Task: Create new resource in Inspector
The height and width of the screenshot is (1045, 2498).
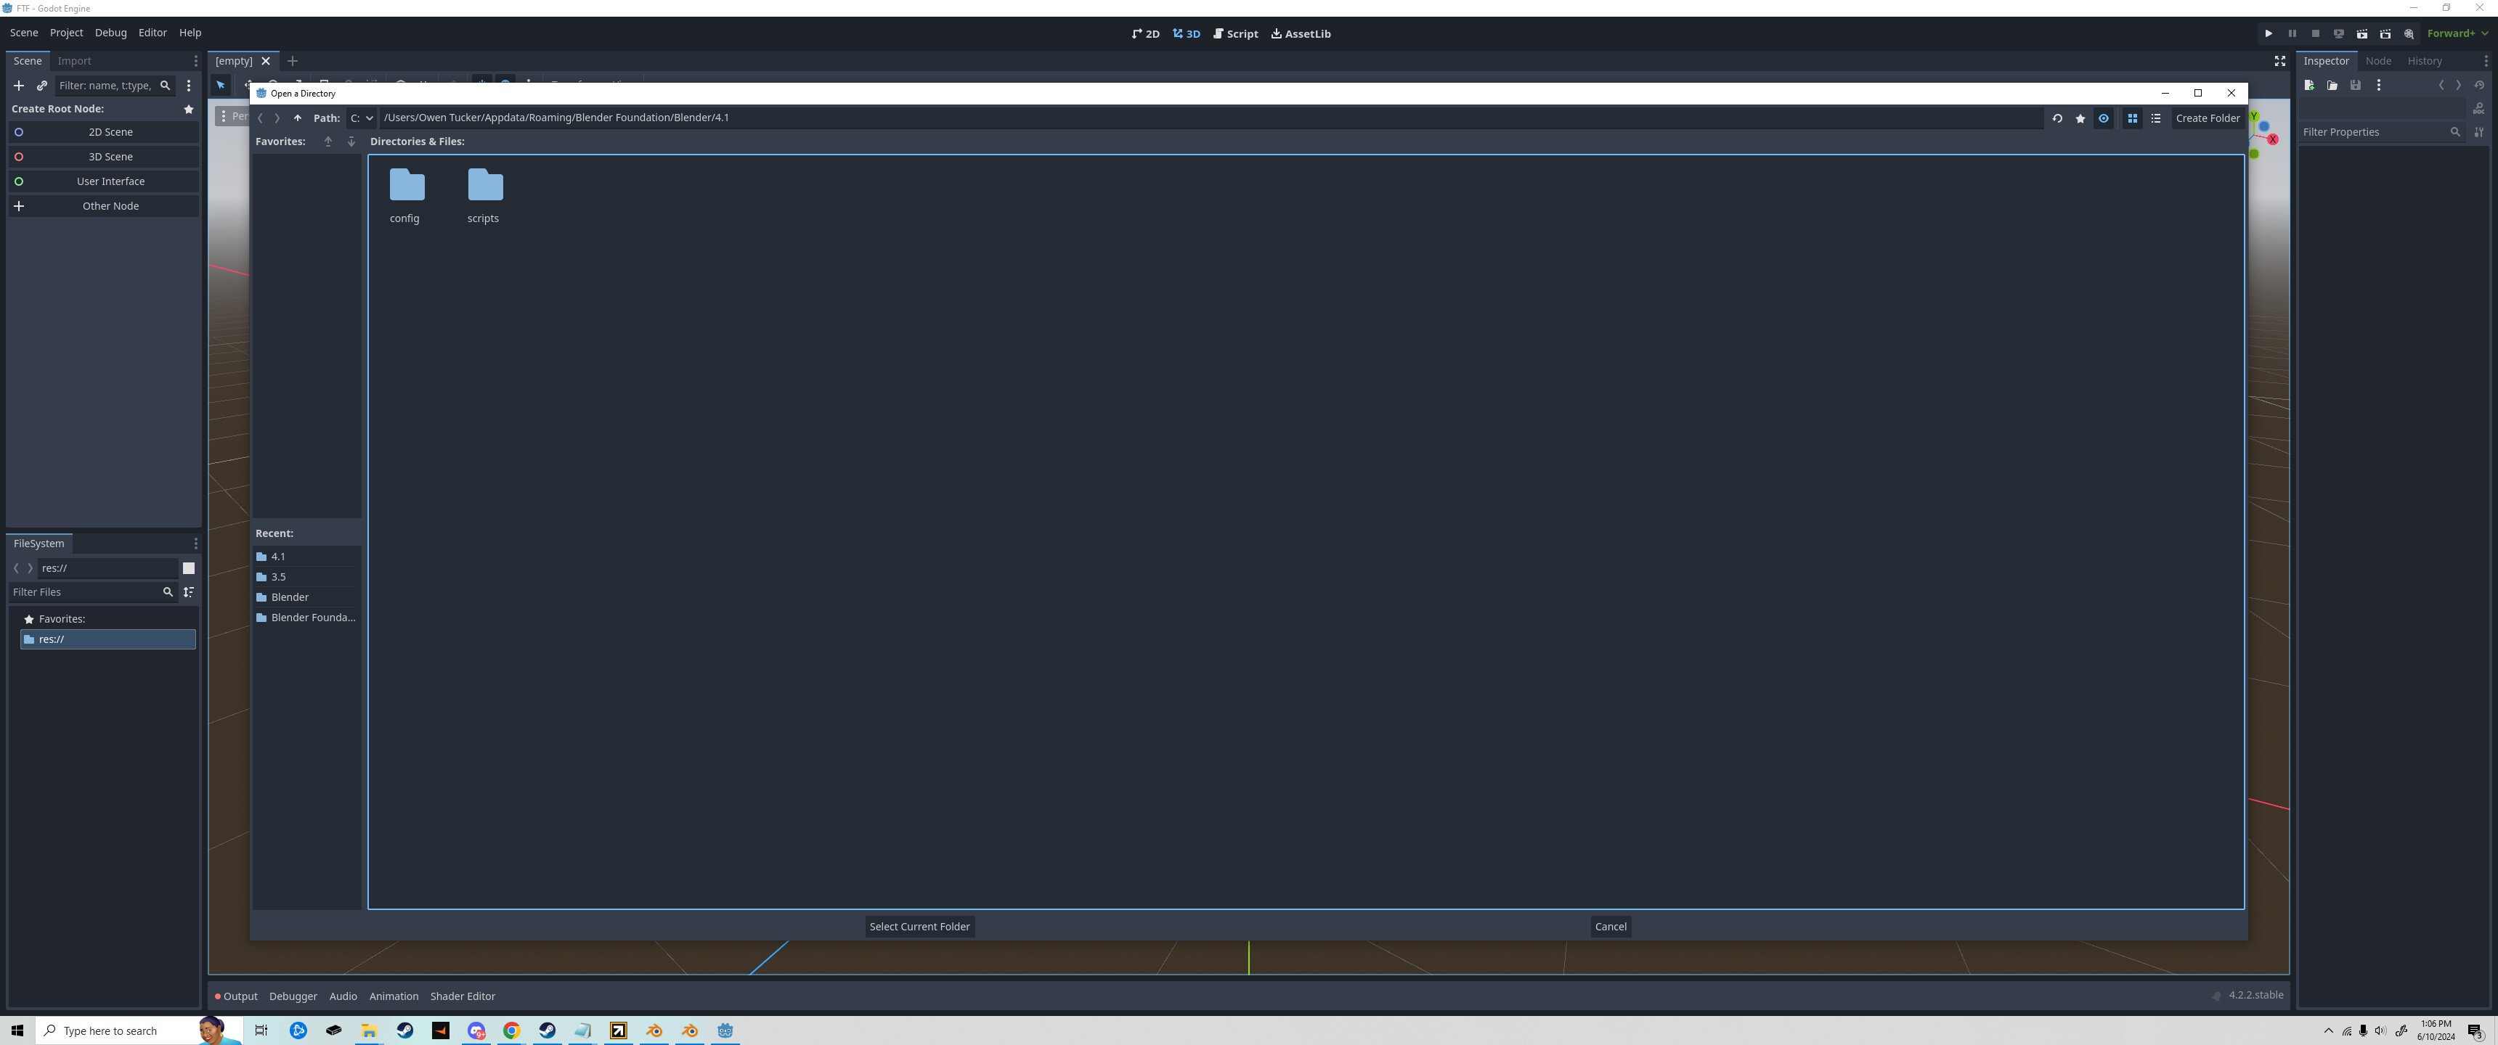Action: tap(2309, 86)
